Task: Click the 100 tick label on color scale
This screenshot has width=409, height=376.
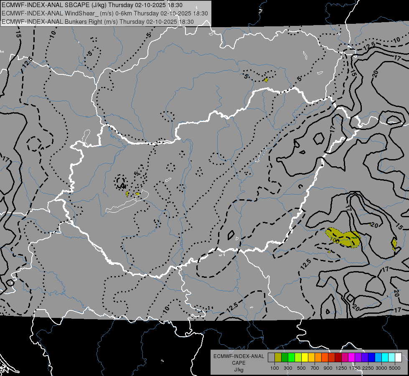Action: click(x=274, y=368)
